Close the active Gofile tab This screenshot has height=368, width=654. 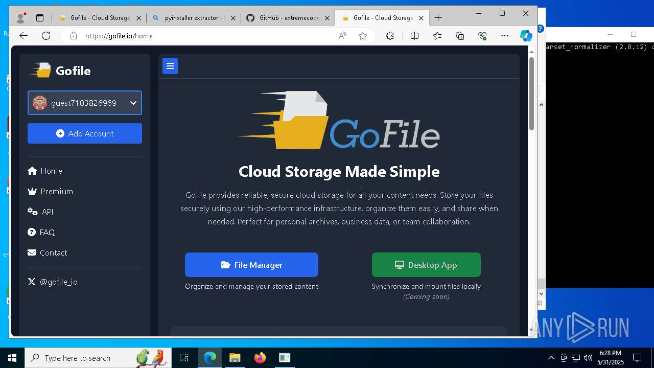[x=421, y=18]
